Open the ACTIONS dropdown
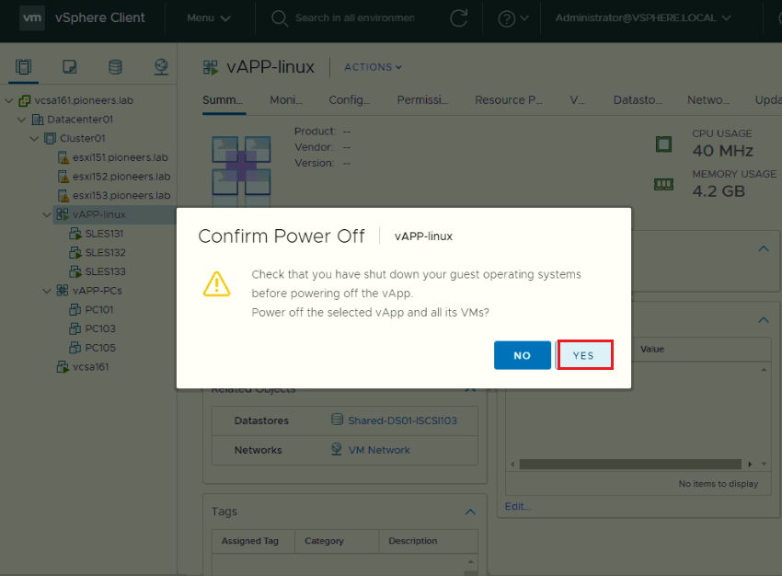Image resolution: width=782 pixels, height=576 pixels. tap(373, 67)
